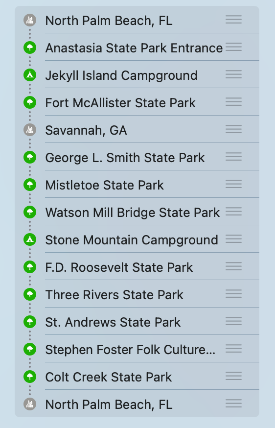The width and height of the screenshot is (275, 428).
Task: Click the park icon for St. Andrews State Park
Action: (30, 322)
